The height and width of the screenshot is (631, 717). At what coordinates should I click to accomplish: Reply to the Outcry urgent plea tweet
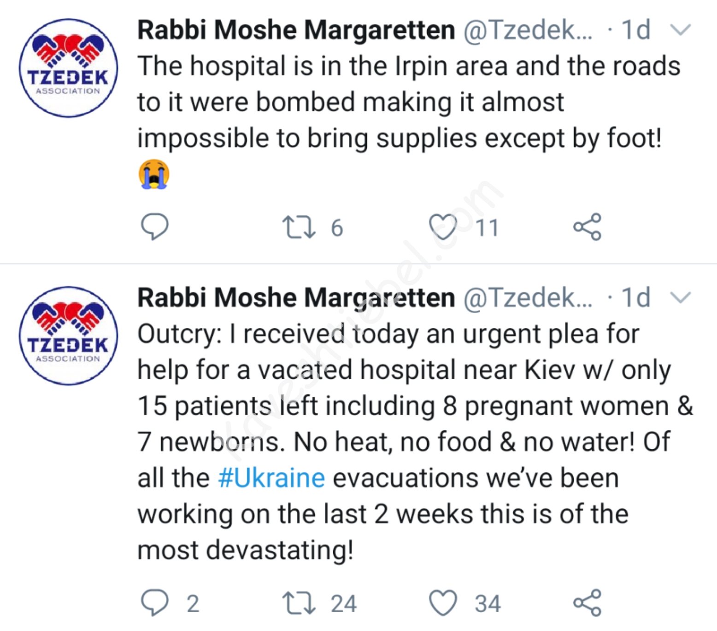[x=154, y=603]
